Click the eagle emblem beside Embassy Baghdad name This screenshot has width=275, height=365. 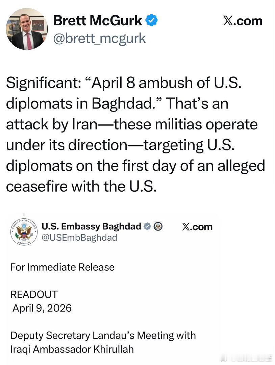pos(158,226)
